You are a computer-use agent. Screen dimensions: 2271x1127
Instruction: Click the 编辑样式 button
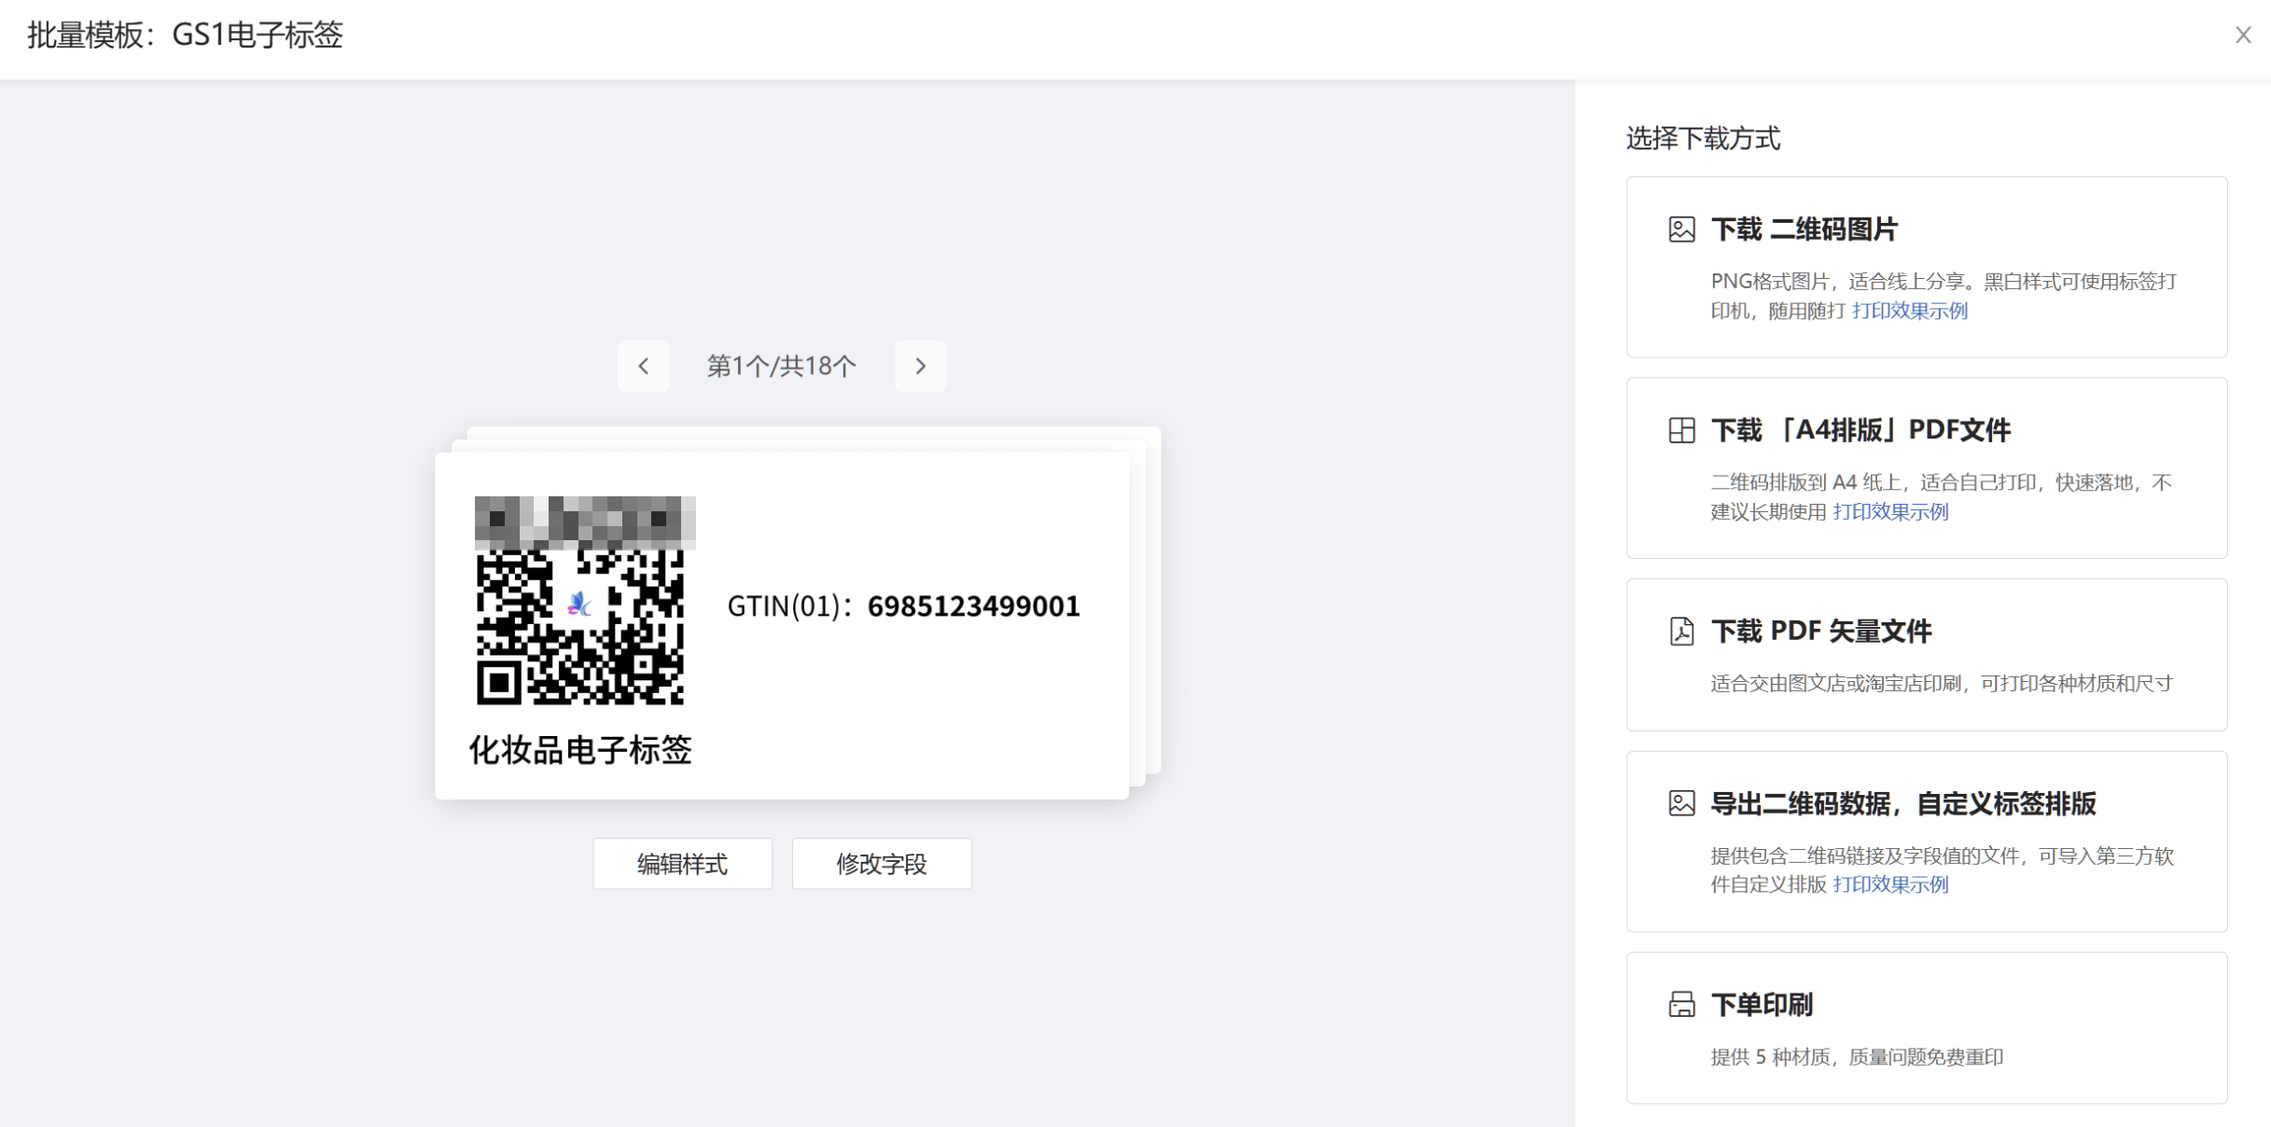point(682,864)
